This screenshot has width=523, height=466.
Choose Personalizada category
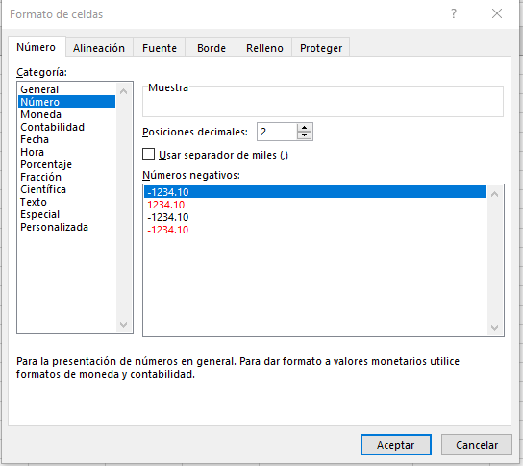[x=55, y=227]
